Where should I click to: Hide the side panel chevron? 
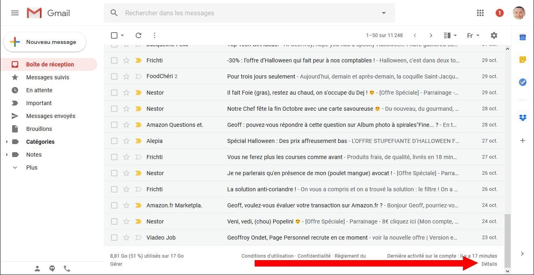point(523,254)
